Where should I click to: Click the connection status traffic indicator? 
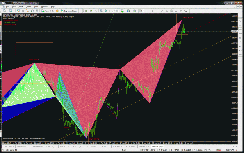point(219,150)
